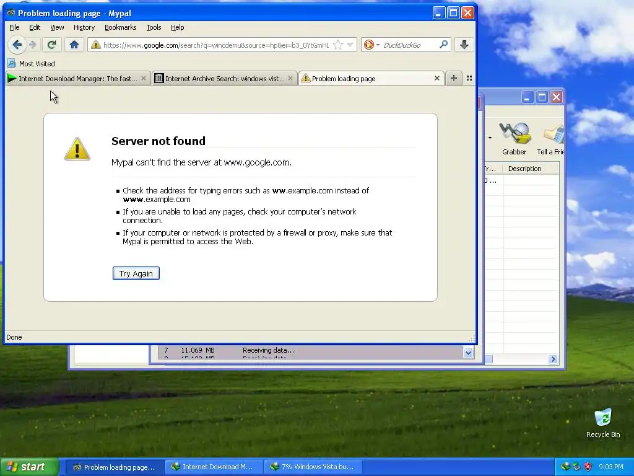Bookmark this page with the star
The height and width of the screenshot is (476, 634).
click(338, 45)
